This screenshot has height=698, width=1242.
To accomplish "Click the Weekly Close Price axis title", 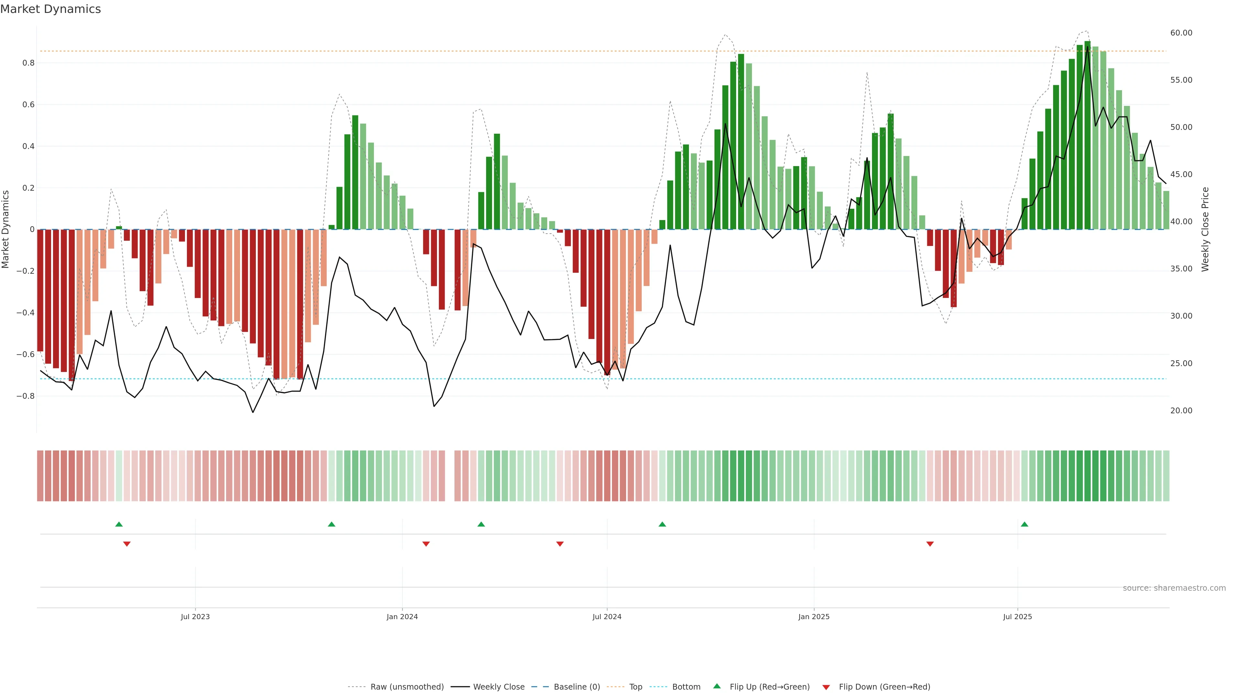I will 1205,229.
